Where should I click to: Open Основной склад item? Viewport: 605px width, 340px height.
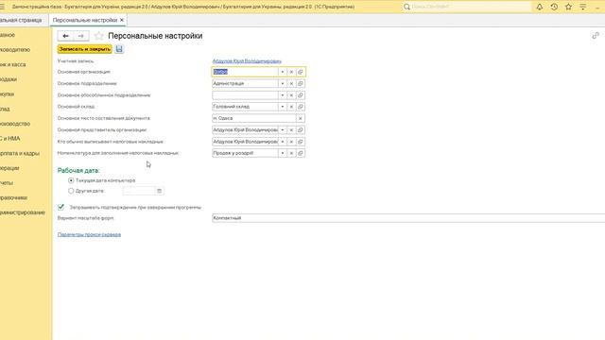301,107
